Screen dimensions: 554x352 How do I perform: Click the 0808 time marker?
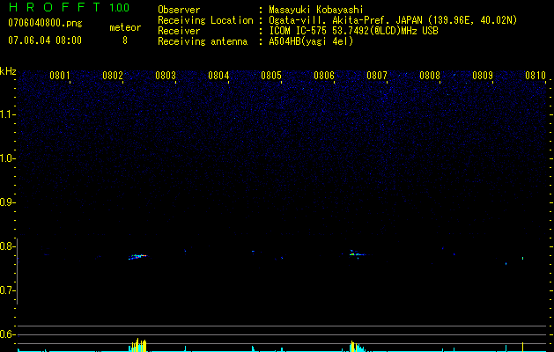click(x=430, y=75)
